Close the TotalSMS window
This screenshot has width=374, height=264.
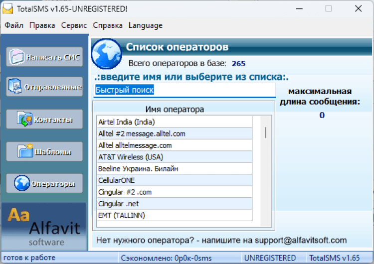(358, 9)
